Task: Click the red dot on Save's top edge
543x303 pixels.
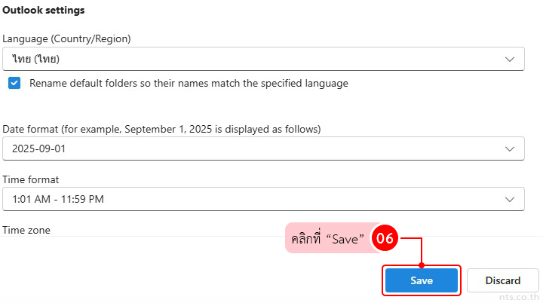Action: (x=422, y=265)
